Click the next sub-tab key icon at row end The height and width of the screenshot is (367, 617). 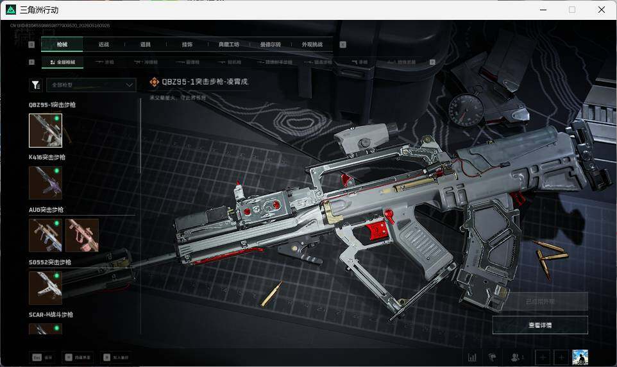432,62
